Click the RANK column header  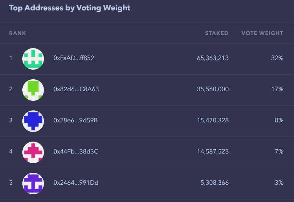[17, 33]
